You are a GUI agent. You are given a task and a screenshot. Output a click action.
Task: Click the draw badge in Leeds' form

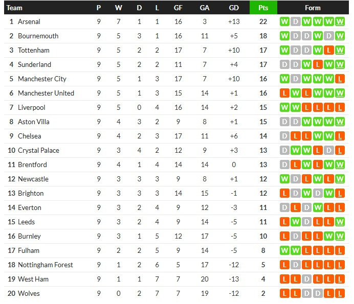coord(306,222)
